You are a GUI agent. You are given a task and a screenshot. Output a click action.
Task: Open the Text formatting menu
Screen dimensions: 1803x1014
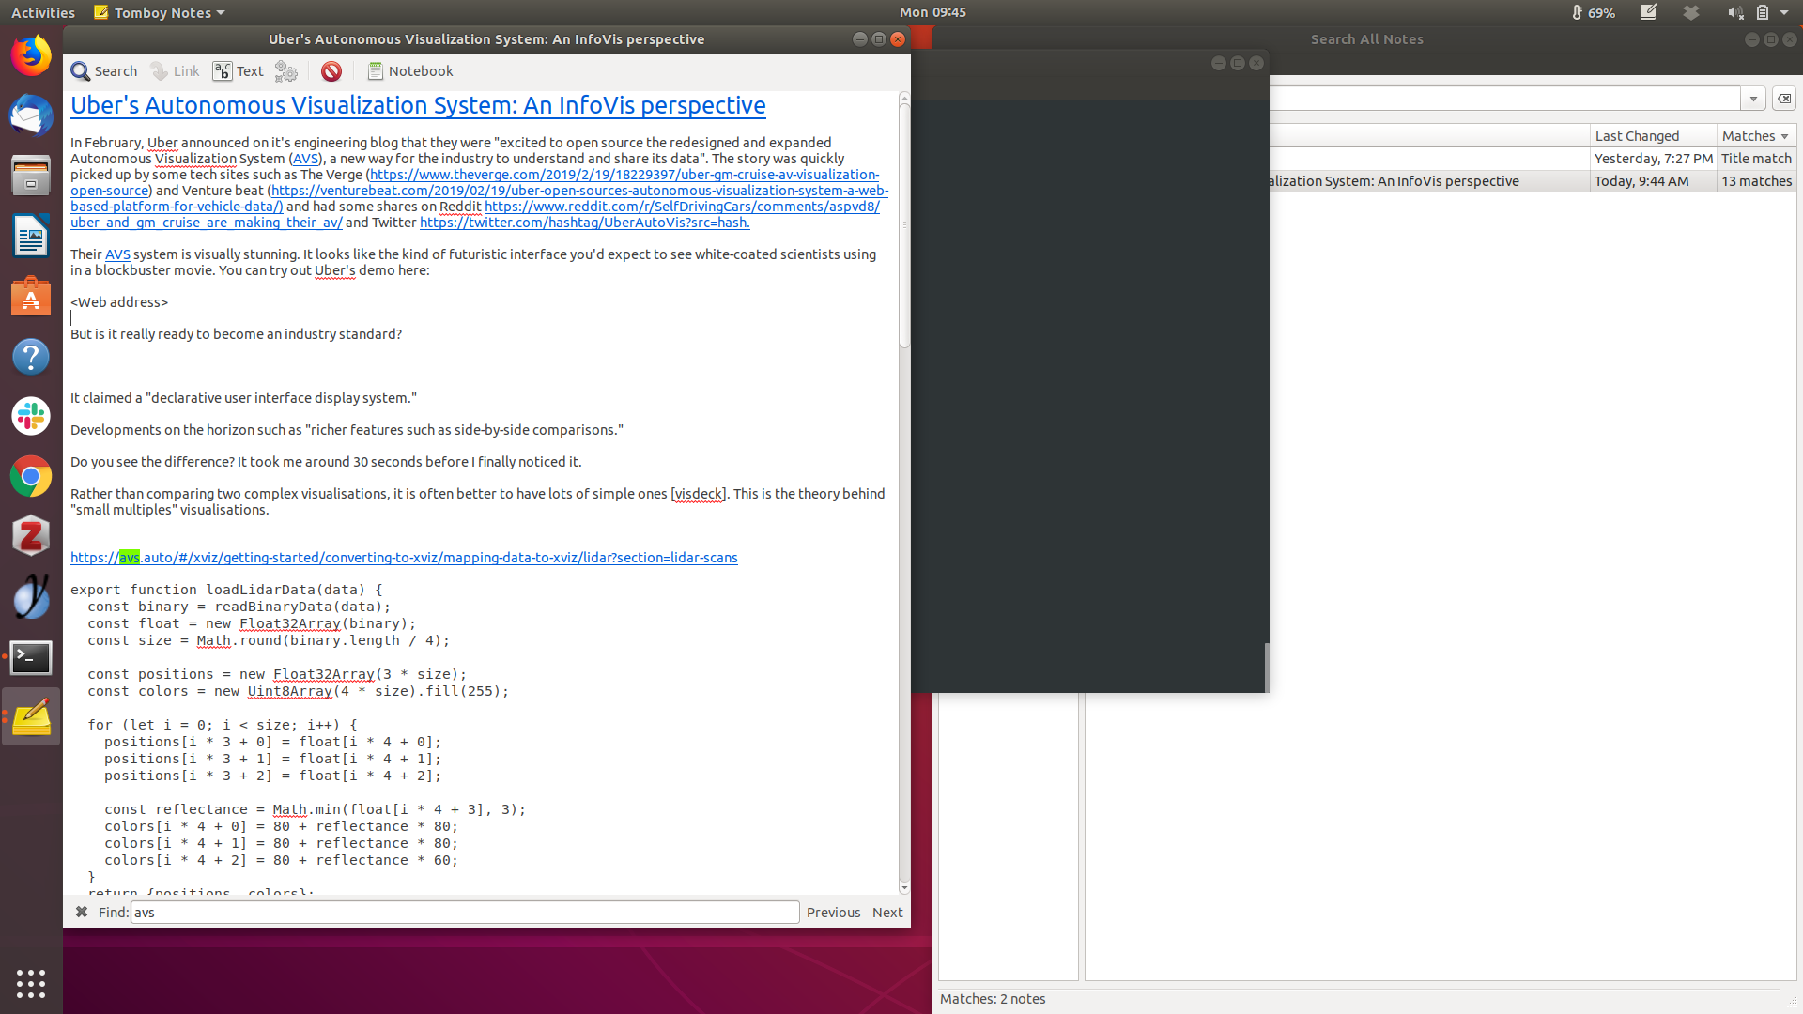(x=239, y=71)
